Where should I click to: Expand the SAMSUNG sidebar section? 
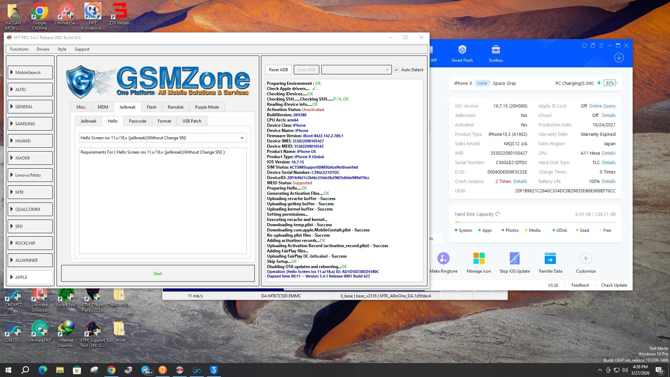coord(30,124)
